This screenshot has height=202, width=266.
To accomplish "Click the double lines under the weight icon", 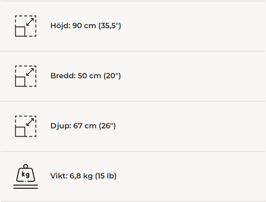I will pyautogui.click(x=25, y=187).
